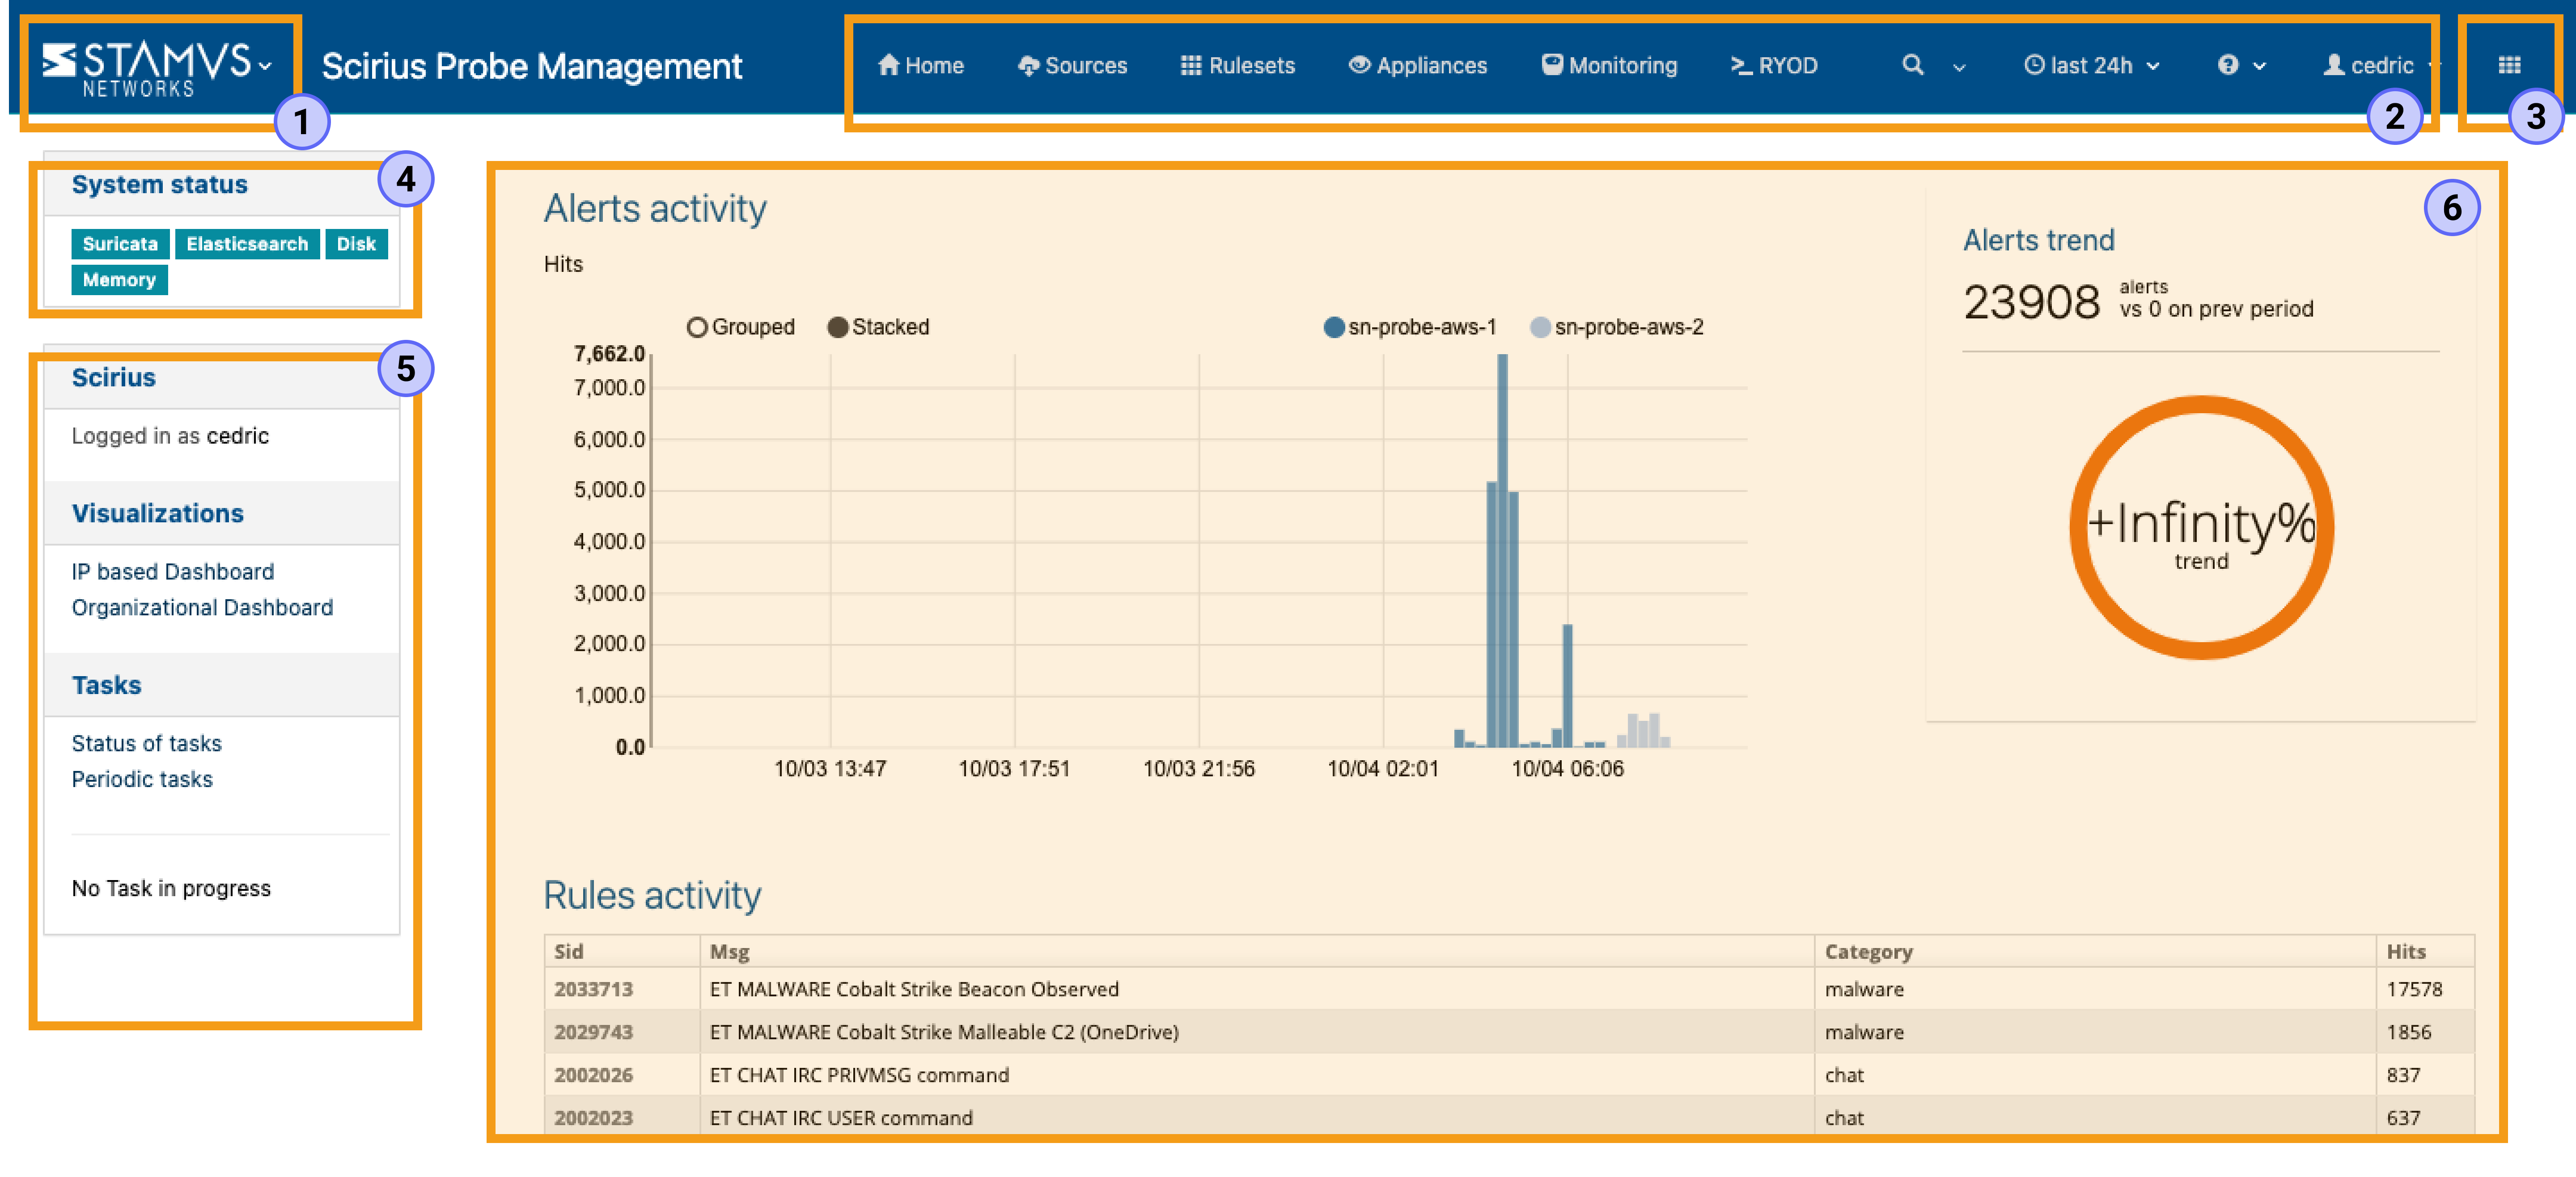The height and width of the screenshot is (1177, 2576).
Task: Open Appliances eye icon item
Action: point(1359,65)
